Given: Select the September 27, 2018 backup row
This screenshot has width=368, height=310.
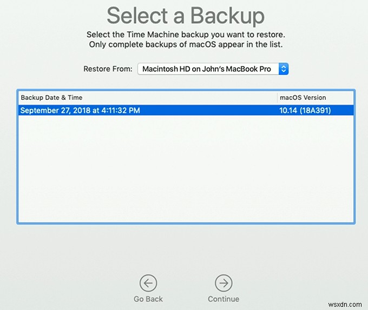Looking at the screenshot, I should pos(186,110).
